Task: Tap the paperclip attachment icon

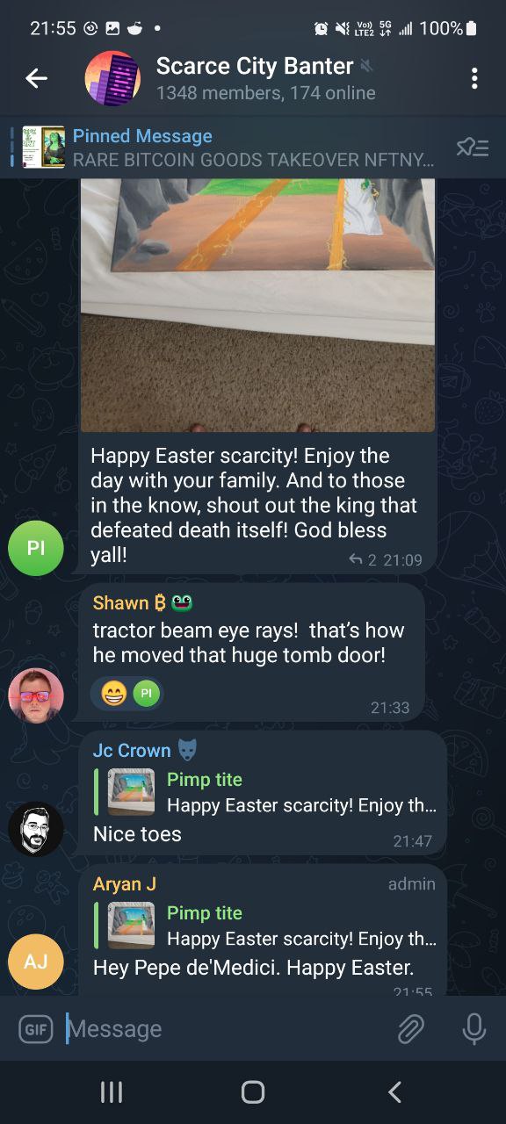Action: click(x=410, y=1028)
